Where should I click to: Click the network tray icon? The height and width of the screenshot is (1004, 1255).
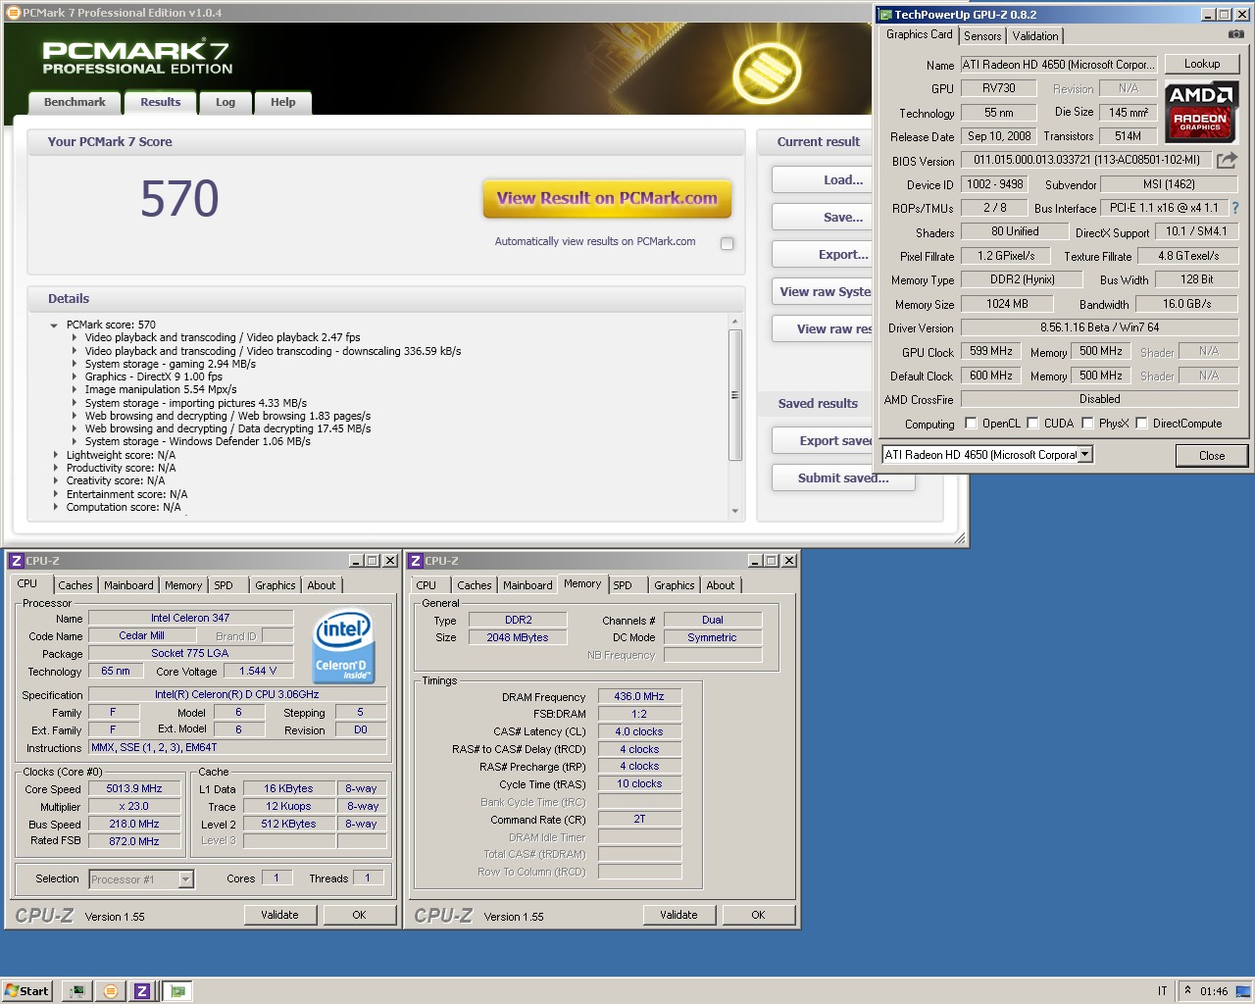[x=1241, y=990]
